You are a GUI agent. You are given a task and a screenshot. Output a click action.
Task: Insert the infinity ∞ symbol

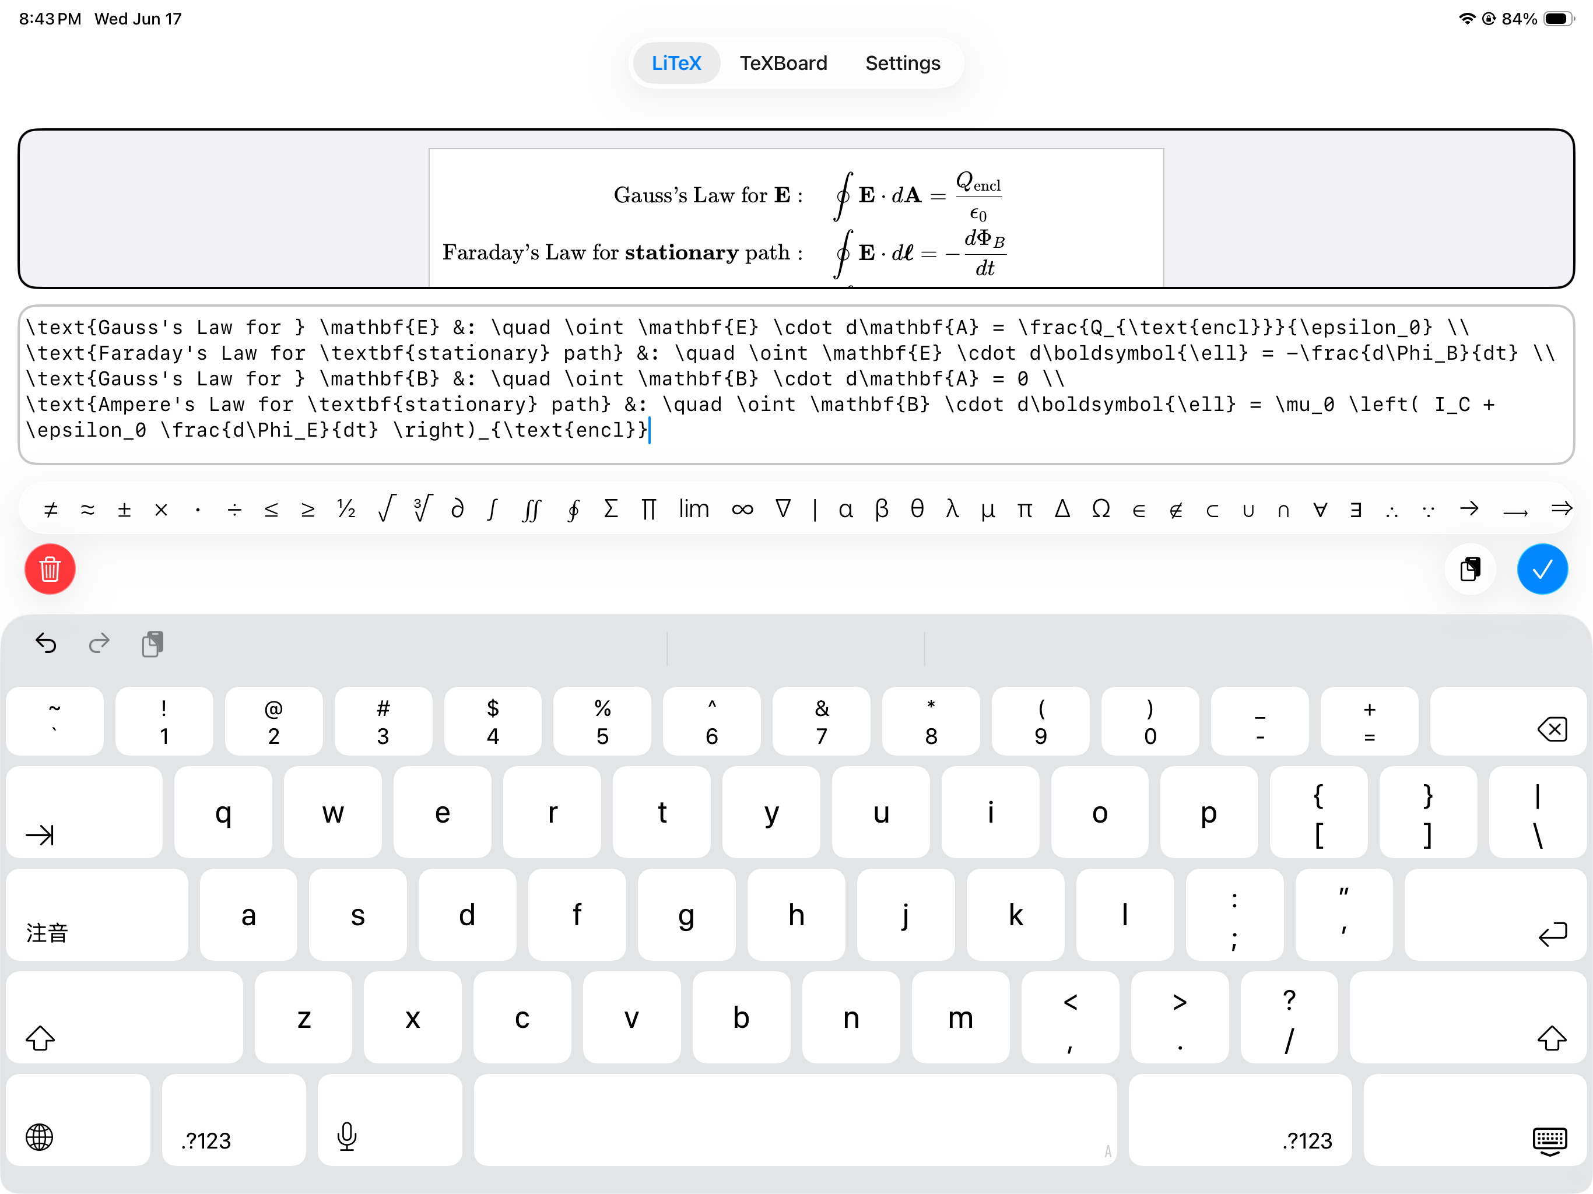[x=742, y=510]
